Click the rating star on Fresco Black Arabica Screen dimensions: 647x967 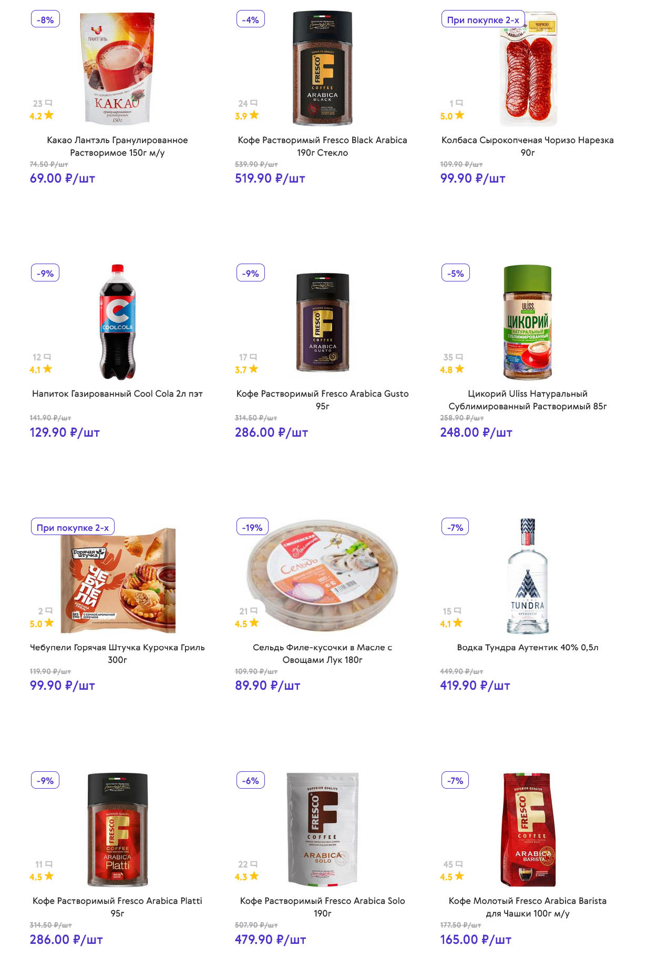click(254, 115)
